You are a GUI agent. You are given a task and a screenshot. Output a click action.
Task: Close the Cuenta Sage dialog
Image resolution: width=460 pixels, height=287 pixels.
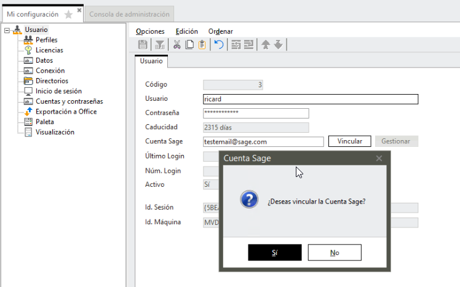(379, 159)
